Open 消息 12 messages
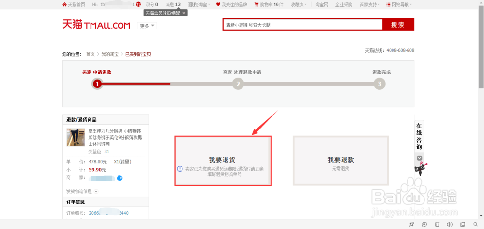This screenshot has height=229, width=484. [x=173, y=5]
